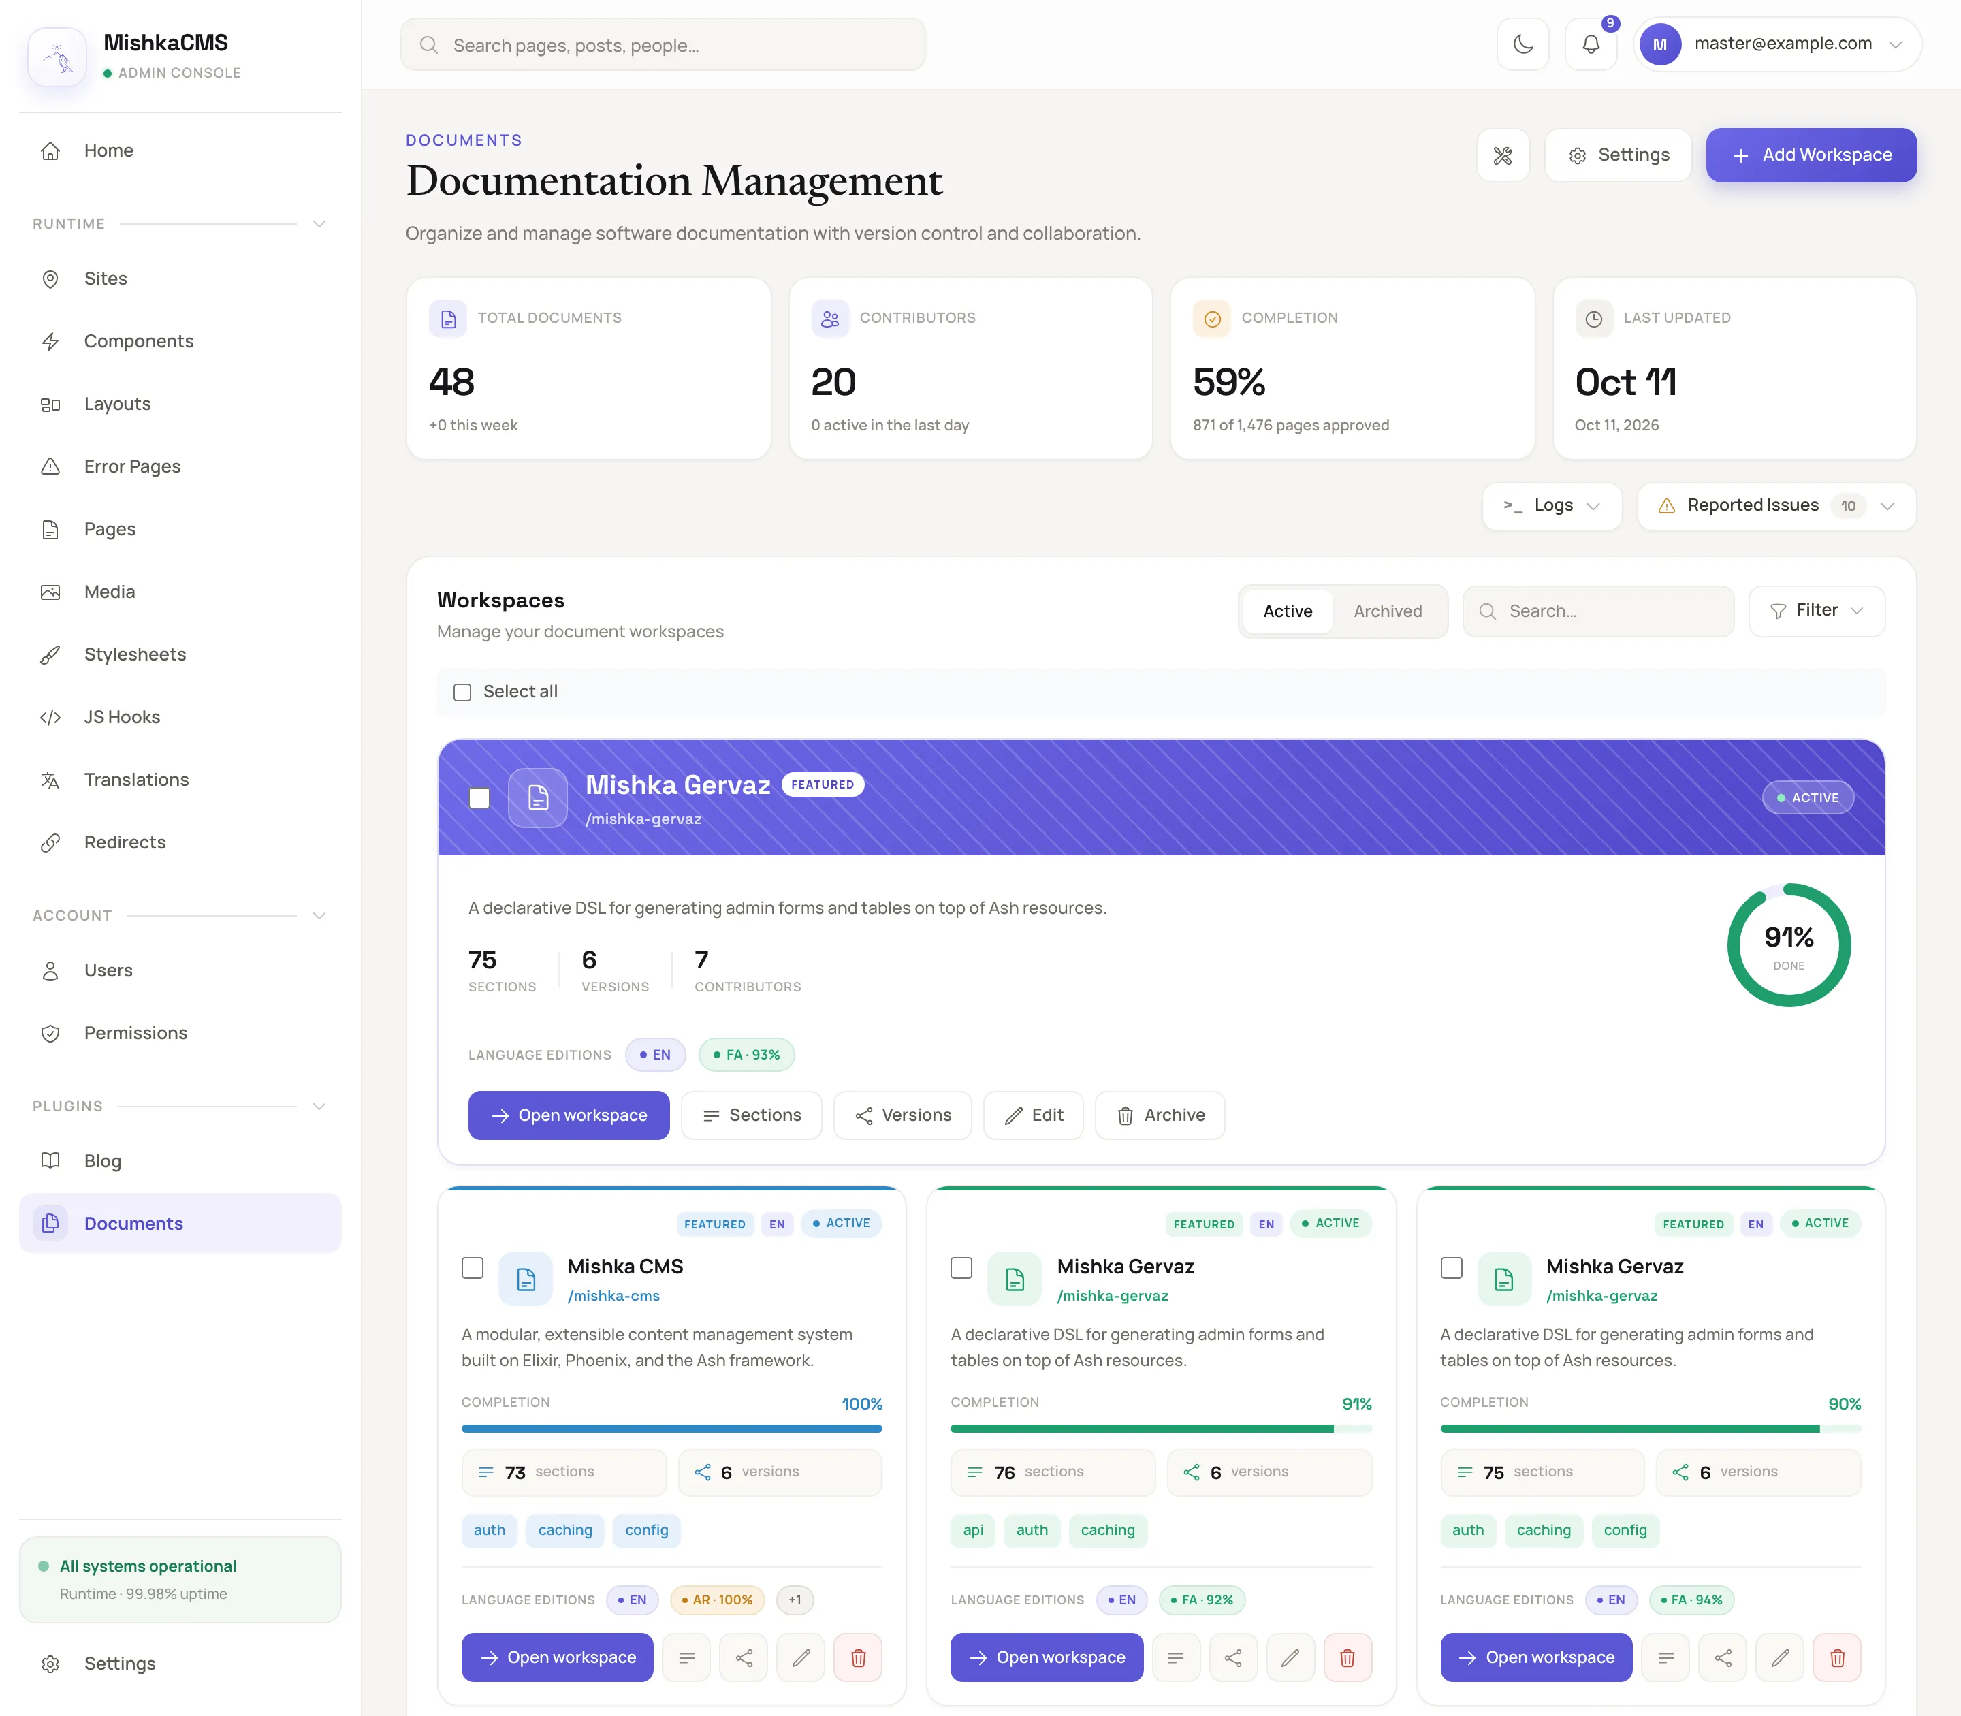Check the 90% Mishka Gervaz card checkbox
This screenshot has width=1961, height=1716.
point(1452,1268)
